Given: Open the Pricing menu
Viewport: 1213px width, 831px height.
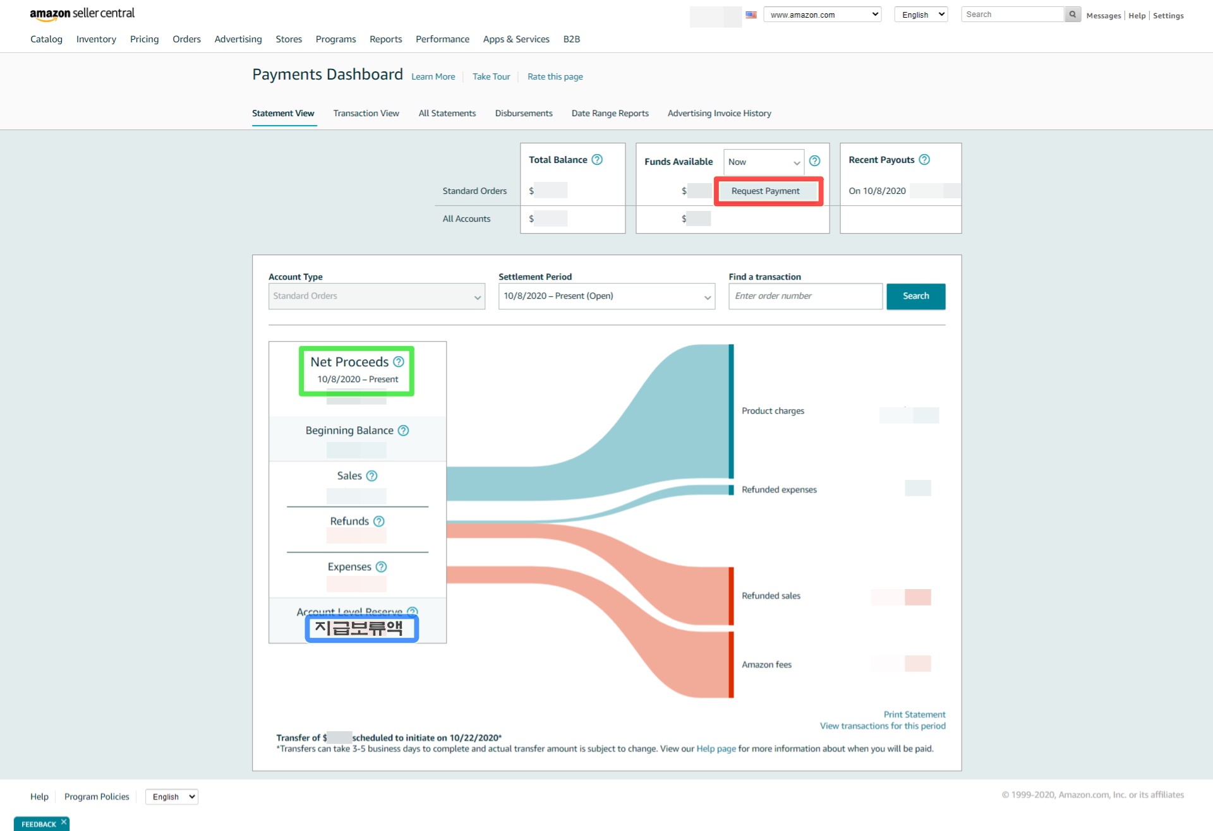Looking at the screenshot, I should pyautogui.click(x=144, y=39).
